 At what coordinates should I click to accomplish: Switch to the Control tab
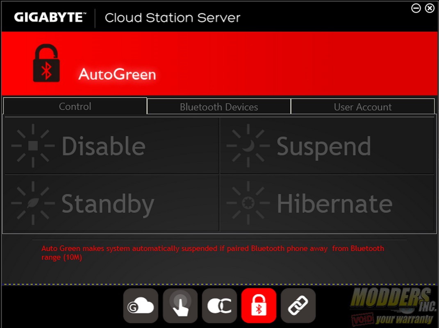[75, 106]
